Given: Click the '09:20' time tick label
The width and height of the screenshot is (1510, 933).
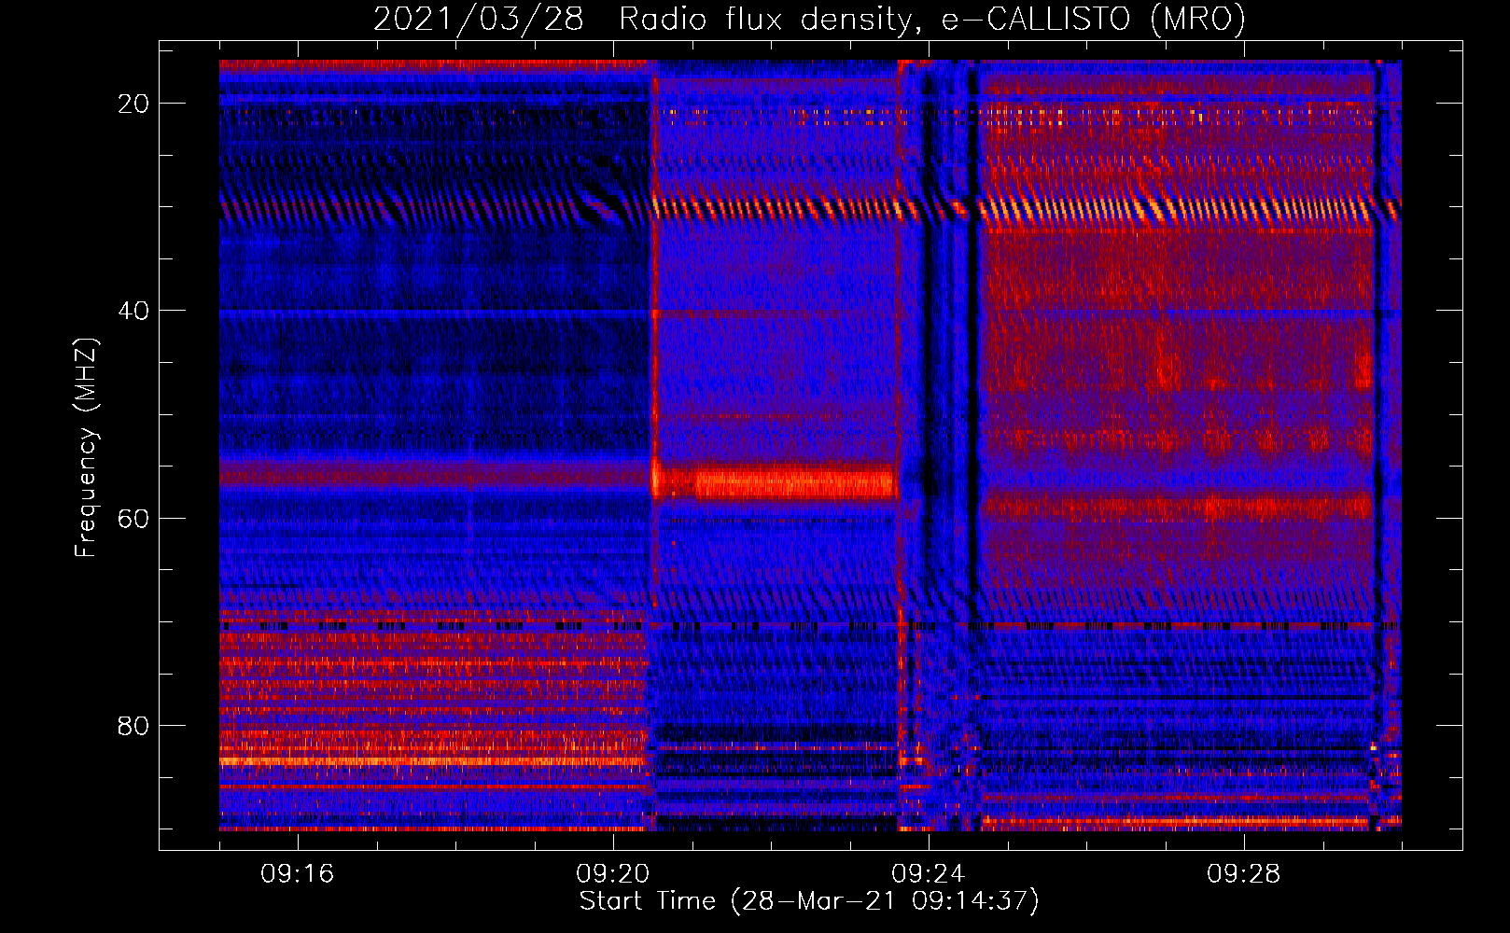Looking at the screenshot, I should [x=613, y=874].
